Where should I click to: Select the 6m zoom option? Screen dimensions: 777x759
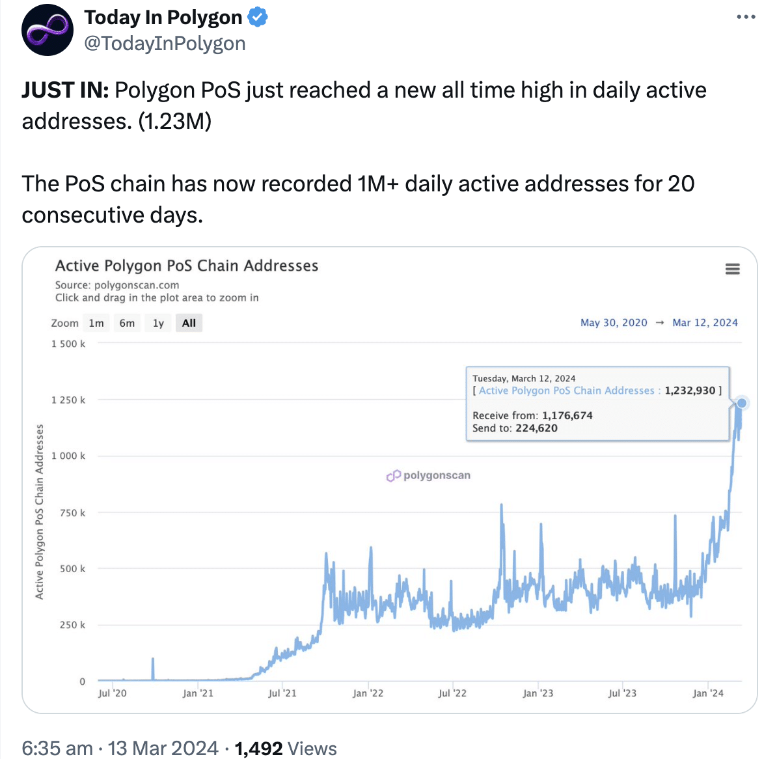pos(127,324)
